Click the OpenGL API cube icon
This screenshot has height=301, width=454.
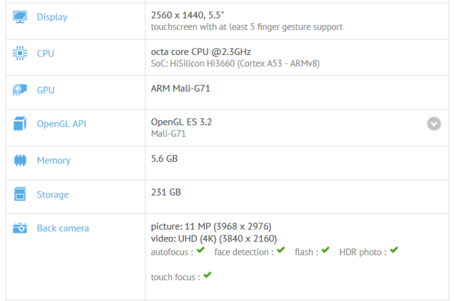coord(19,124)
